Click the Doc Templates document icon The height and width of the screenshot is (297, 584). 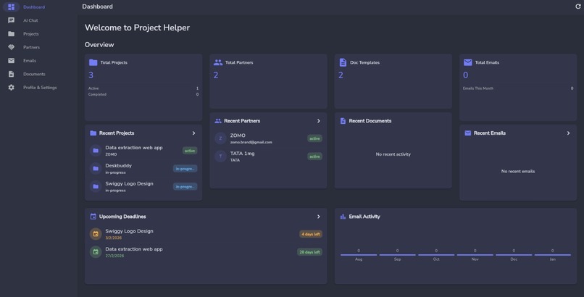(x=343, y=62)
